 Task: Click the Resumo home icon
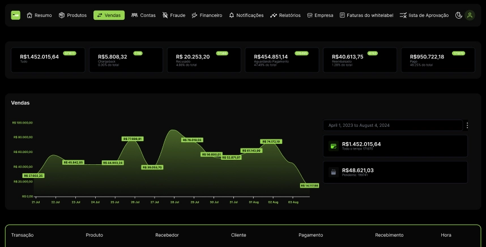pos(29,15)
